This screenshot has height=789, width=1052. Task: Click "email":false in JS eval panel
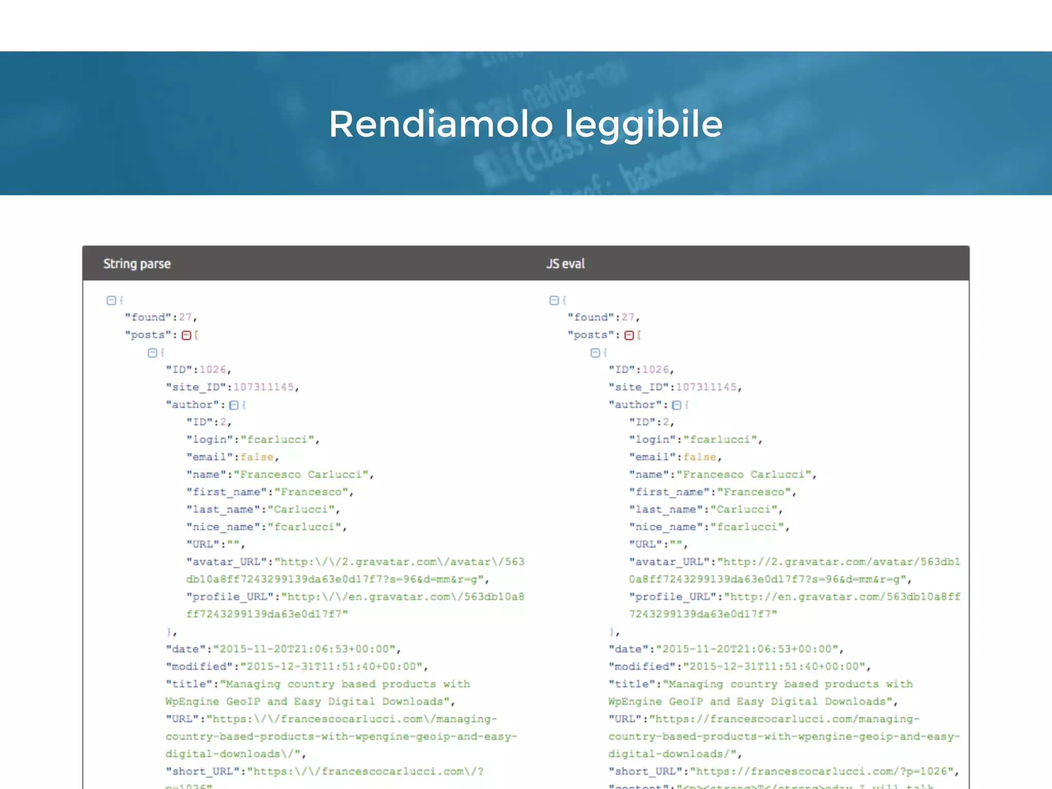click(x=675, y=457)
